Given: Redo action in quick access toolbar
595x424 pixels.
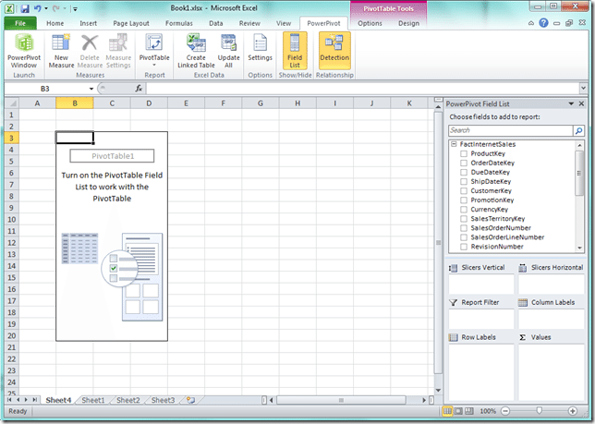Looking at the screenshot, I should pos(56,8).
